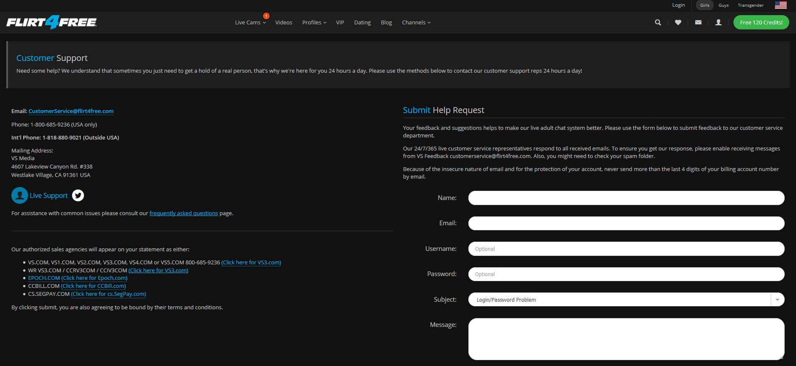The image size is (796, 366).
Task: Open the frequently asked questions link
Action: point(184,213)
